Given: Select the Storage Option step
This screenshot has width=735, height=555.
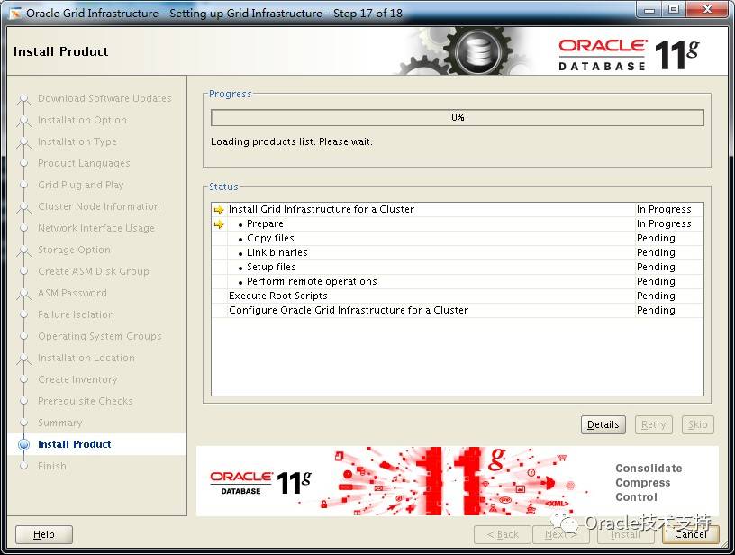Looking at the screenshot, I should (x=74, y=250).
